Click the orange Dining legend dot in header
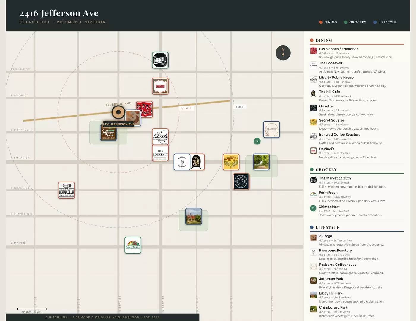 321,22
